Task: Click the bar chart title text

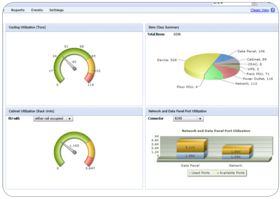Action: click(x=216, y=131)
